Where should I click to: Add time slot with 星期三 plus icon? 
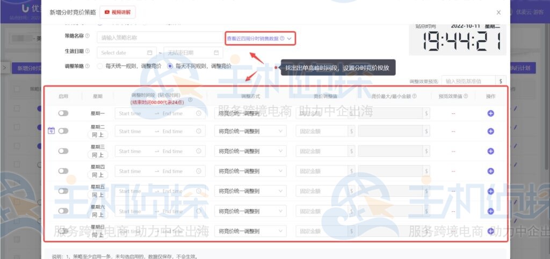pyautogui.click(x=491, y=151)
